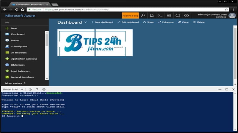Select Network interfaces in the sidebar

23,77
